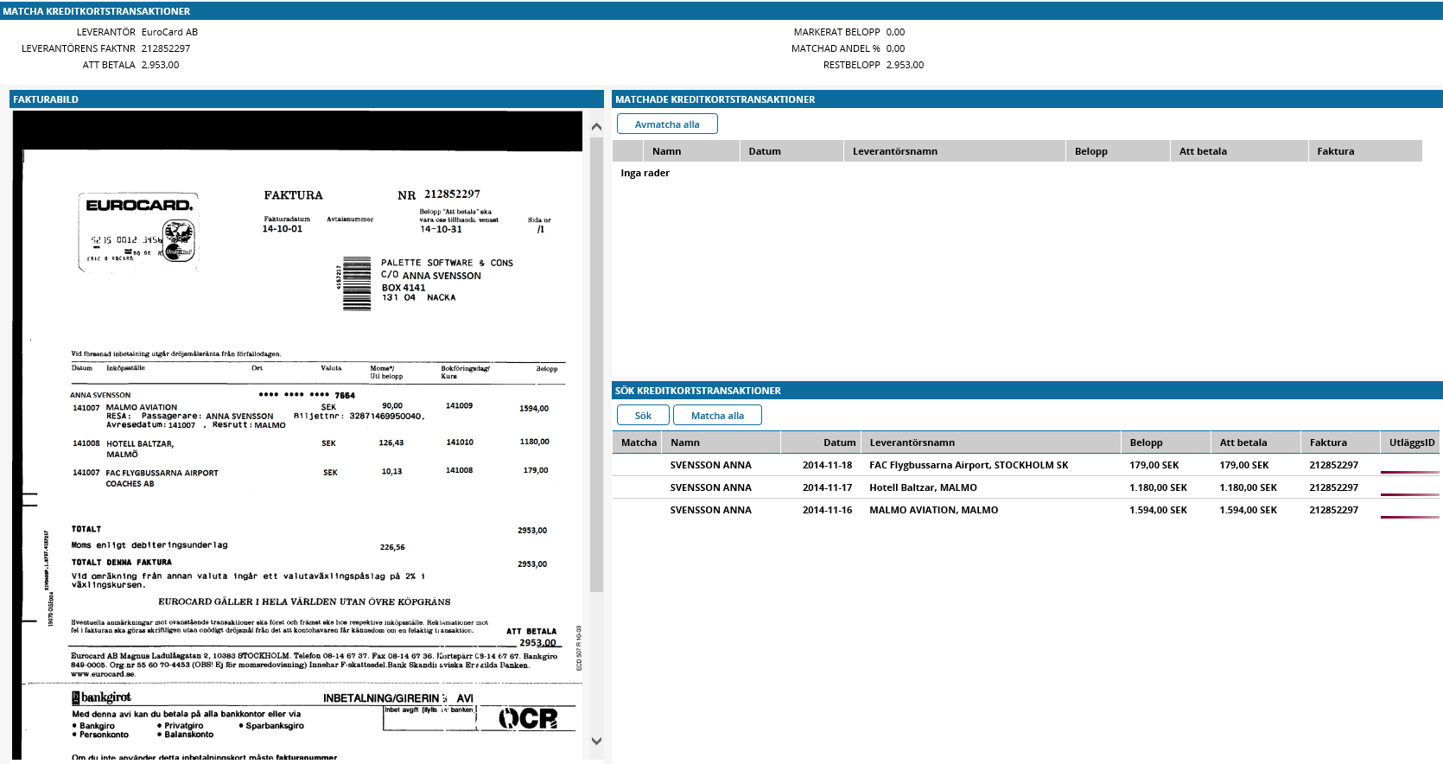
Task: Click the Inga rader text
Action: [x=645, y=173]
